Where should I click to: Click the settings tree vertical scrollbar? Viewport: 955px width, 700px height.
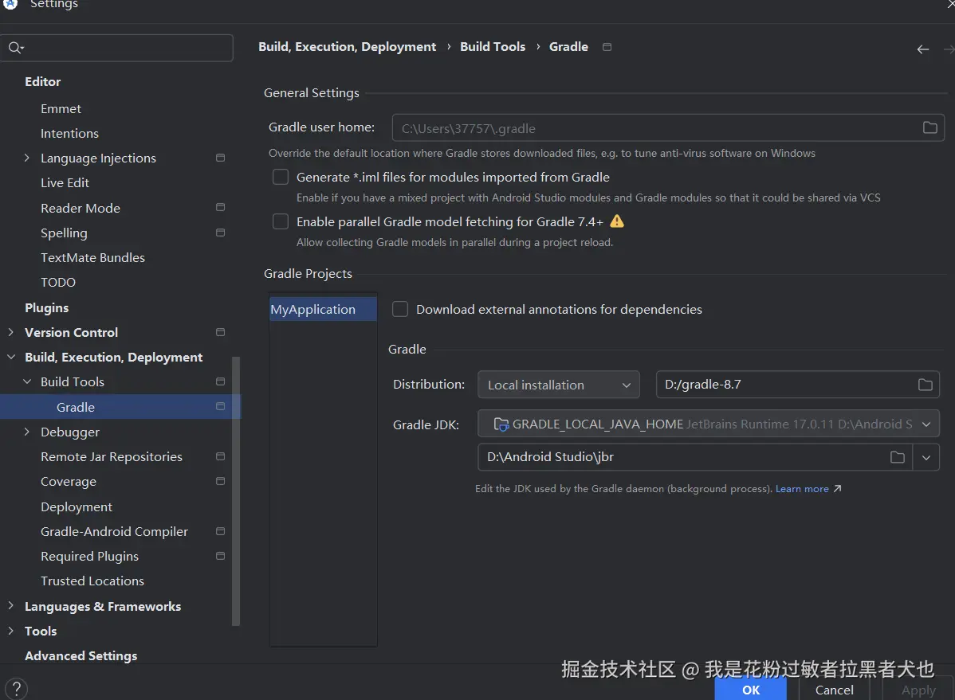coord(236,491)
